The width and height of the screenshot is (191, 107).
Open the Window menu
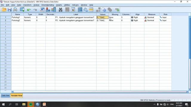point(84,5)
